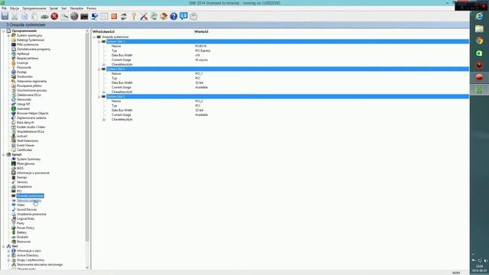Click the golden key icon in toolbar

(x=134, y=16)
